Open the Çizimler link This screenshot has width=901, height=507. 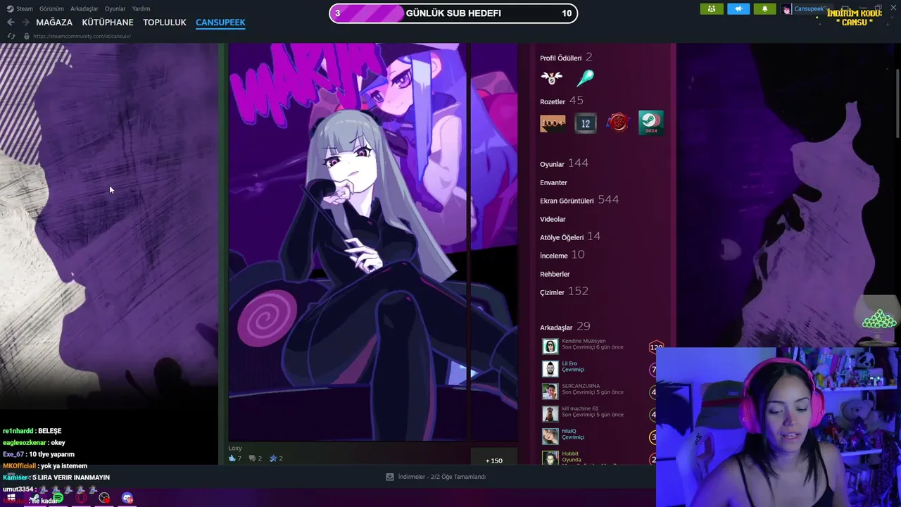(x=553, y=292)
